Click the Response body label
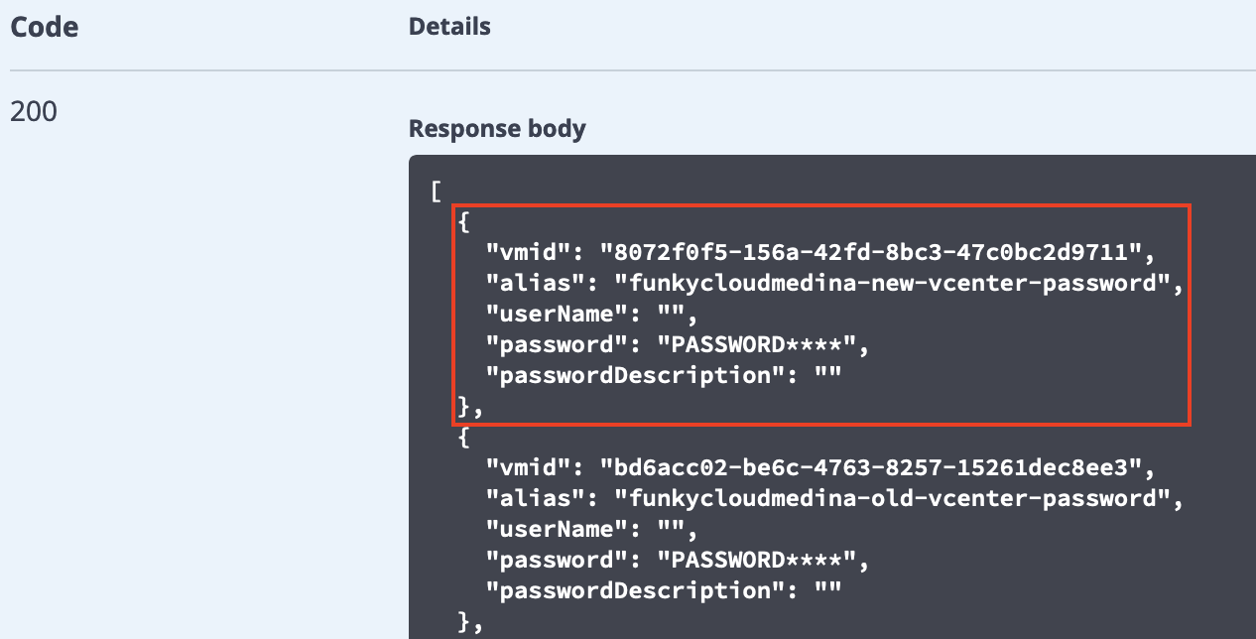Image resolution: width=1256 pixels, height=639 pixels. (497, 129)
